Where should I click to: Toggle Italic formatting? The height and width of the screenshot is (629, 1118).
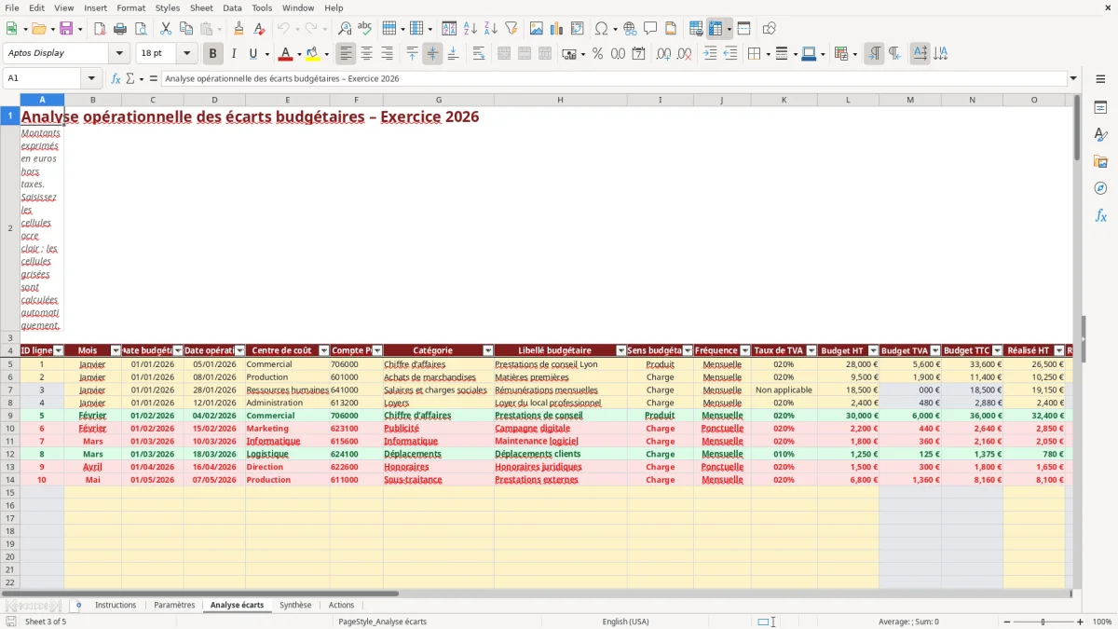pos(234,54)
